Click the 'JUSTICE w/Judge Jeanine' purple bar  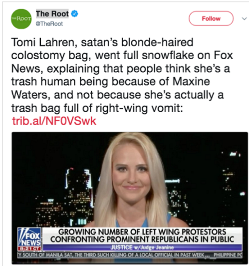[142, 247]
